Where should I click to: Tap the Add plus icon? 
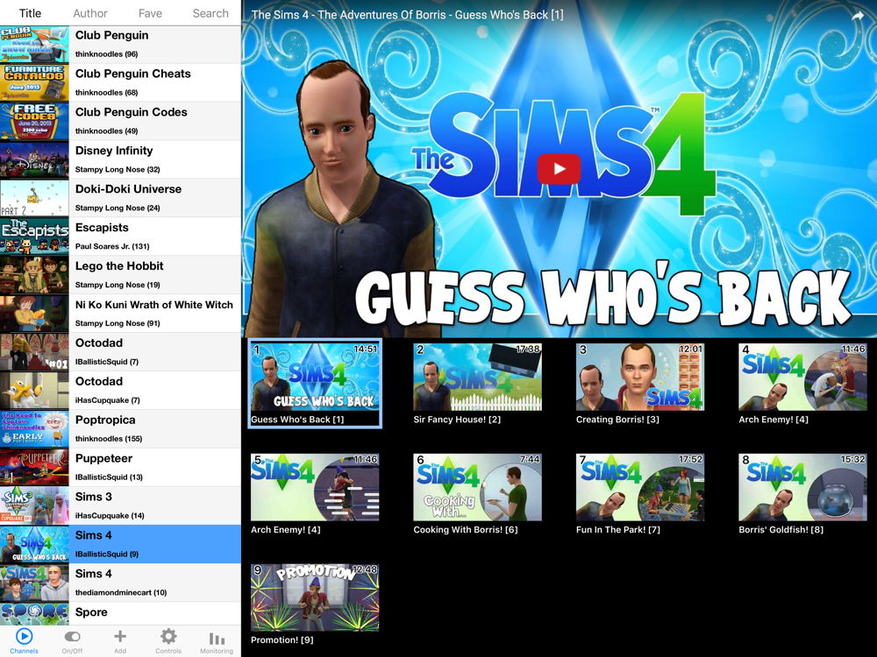click(x=120, y=641)
